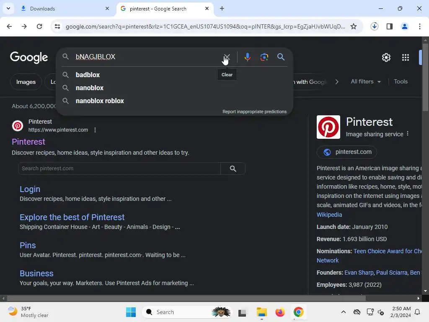Open the Pins sitelink
The image size is (429, 322).
[x=28, y=245]
